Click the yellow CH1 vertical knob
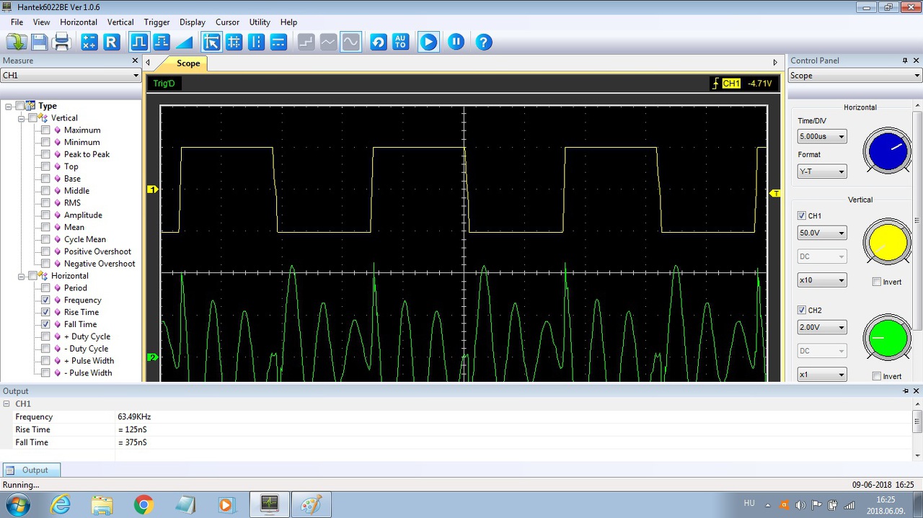This screenshot has width=923, height=518. (888, 243)
